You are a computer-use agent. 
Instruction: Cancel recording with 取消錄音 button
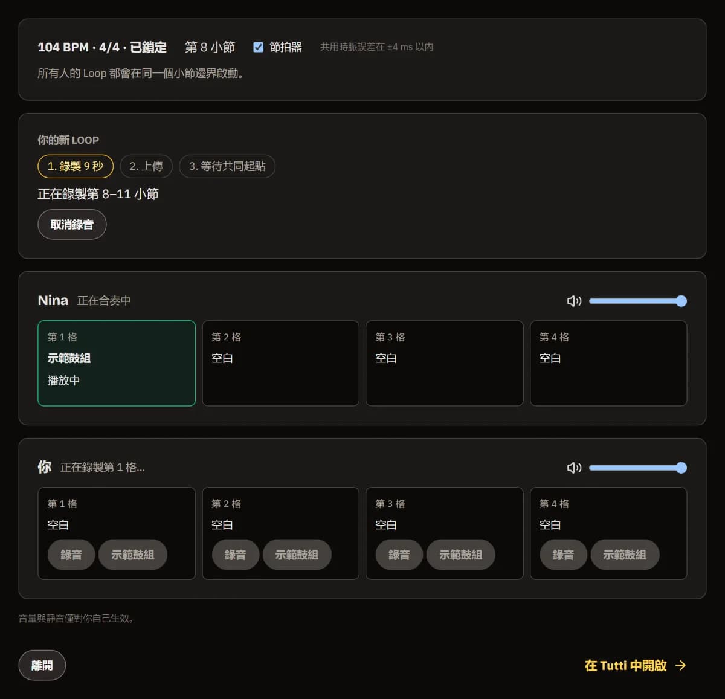click(x=72, y=225)
